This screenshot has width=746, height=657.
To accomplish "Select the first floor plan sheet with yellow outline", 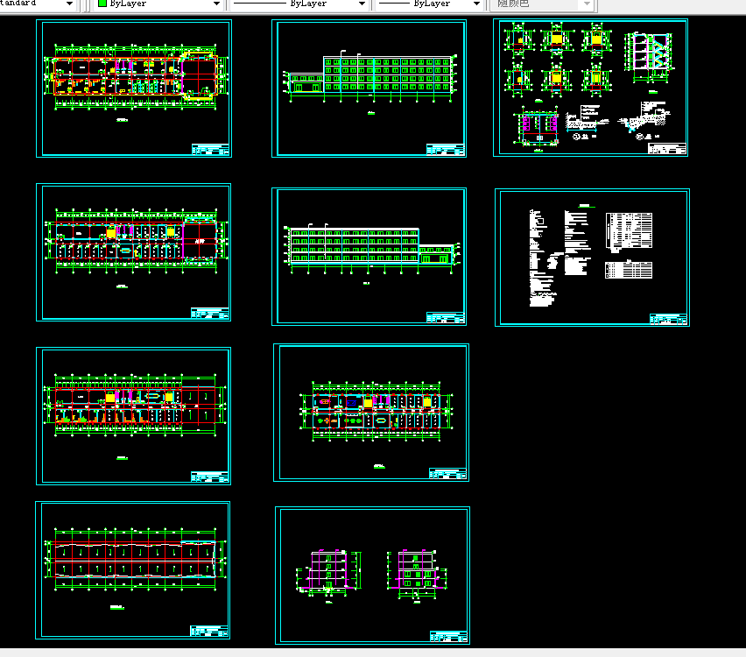I will [134, 88].
